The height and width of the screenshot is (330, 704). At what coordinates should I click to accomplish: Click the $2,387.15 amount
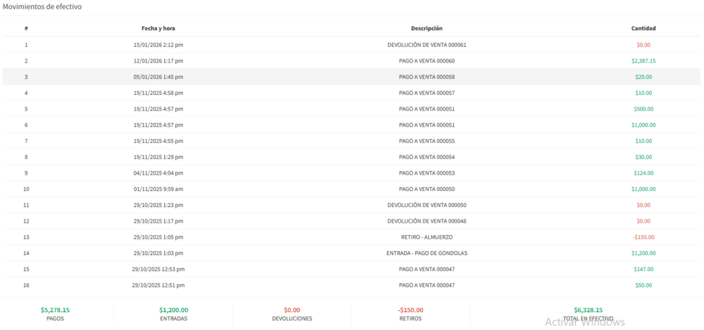643,60
